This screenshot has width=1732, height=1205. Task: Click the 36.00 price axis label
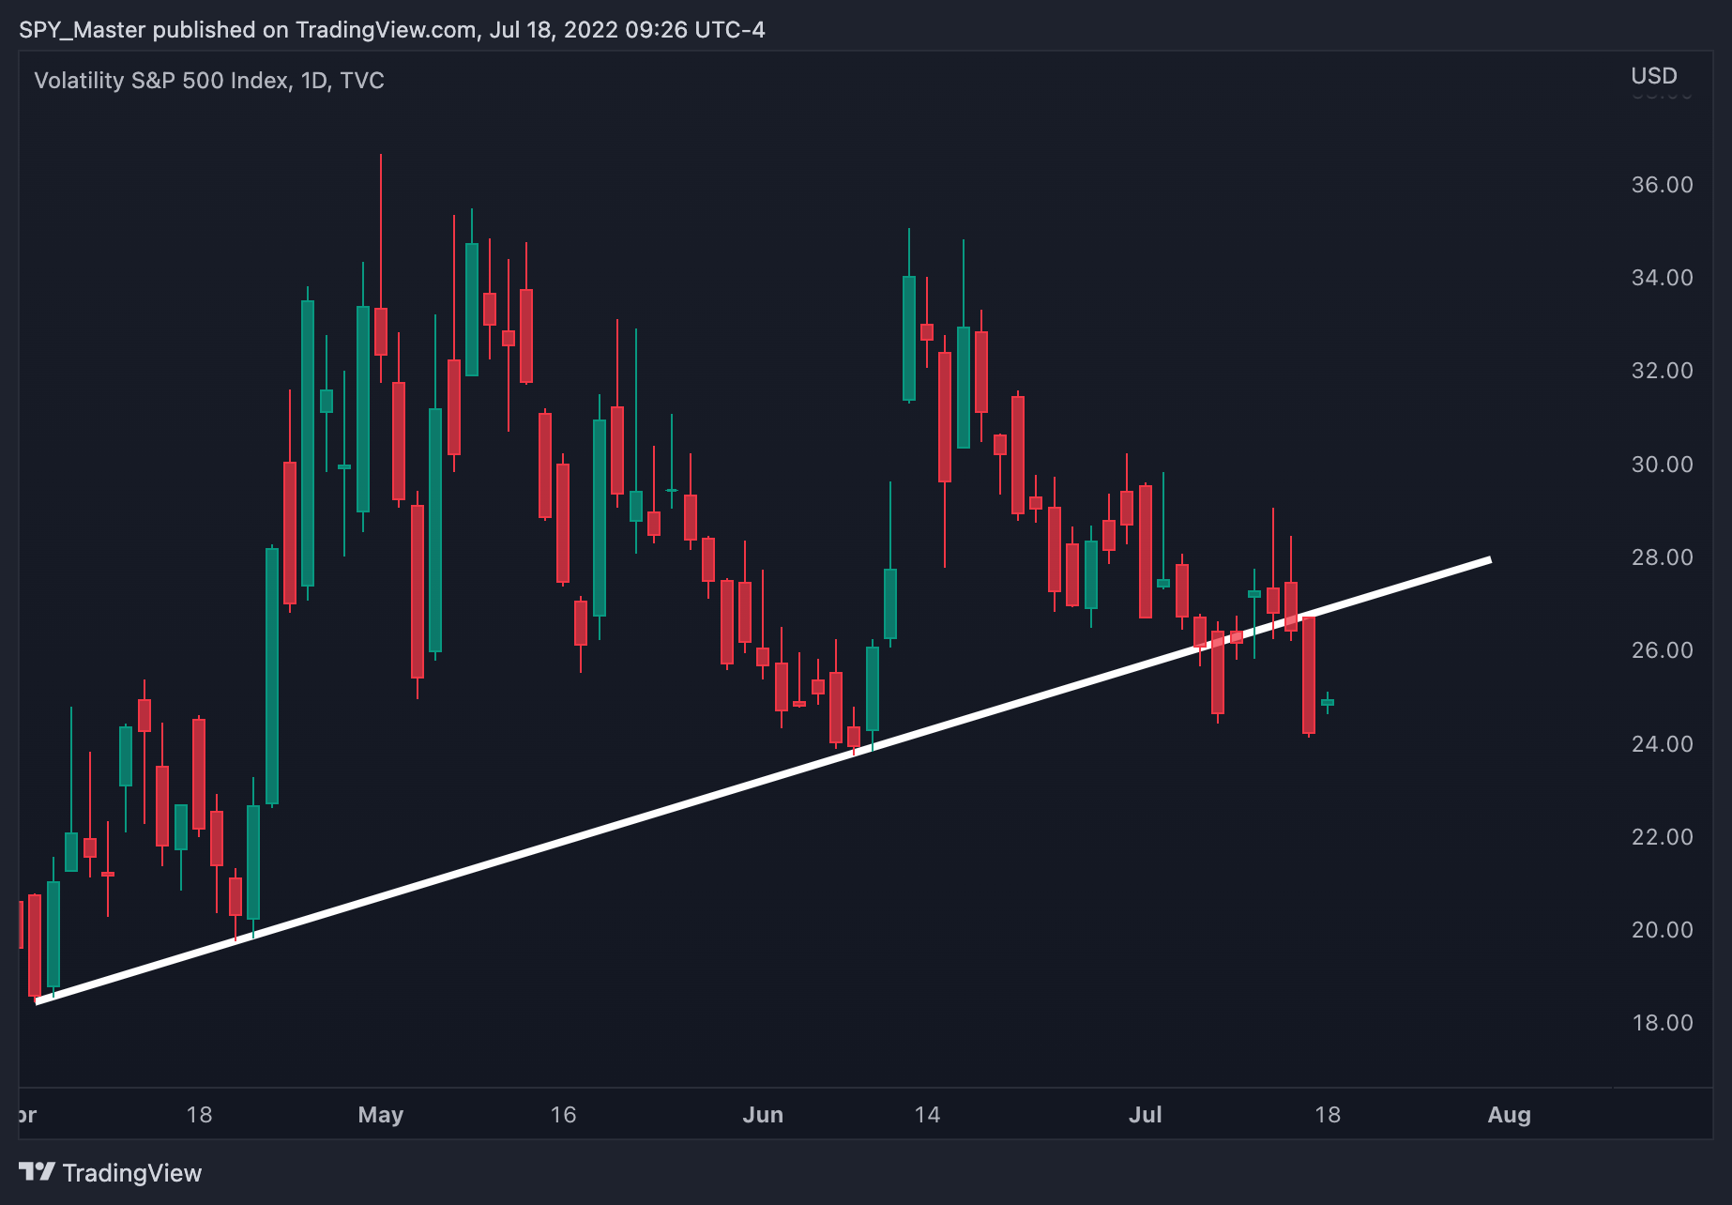(1662, 185)
